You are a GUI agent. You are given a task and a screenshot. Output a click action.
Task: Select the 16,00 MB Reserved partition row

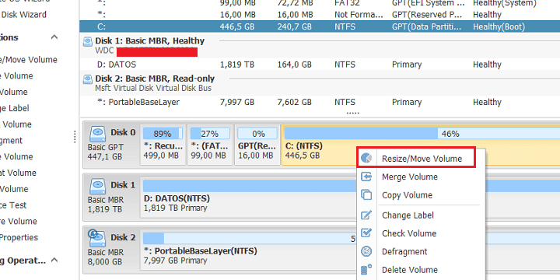tap(320, 15)
